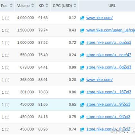Select KD value 78.83
This screenshot has width=135, height=135.
(43, 92)
